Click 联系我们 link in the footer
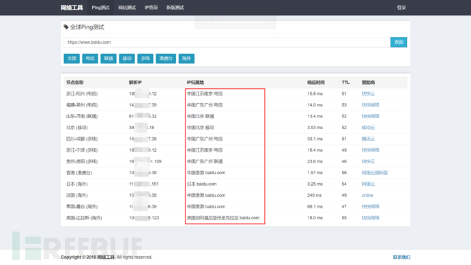 pos(401,257)
